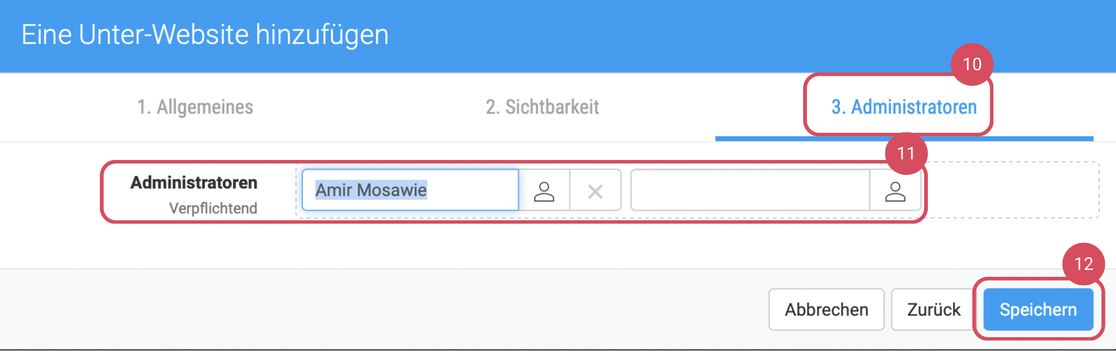Open user picker for the empty administrator field
The height and width of the screenshot is (351, 1116).
click(895, 191)
